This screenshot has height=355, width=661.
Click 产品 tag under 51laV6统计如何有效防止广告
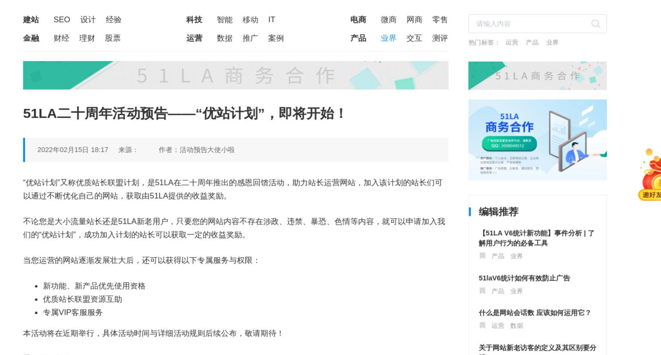[498, 291]
